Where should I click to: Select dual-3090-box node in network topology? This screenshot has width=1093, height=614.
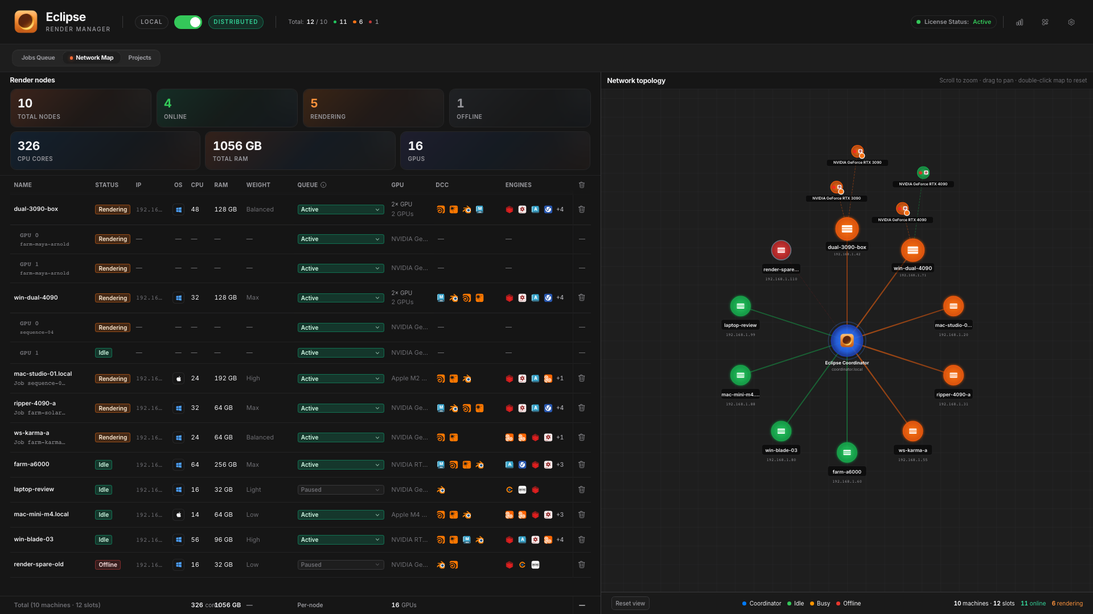[847, 229]
